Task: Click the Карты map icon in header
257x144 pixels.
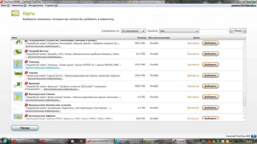Action: [x=15, y=13]
